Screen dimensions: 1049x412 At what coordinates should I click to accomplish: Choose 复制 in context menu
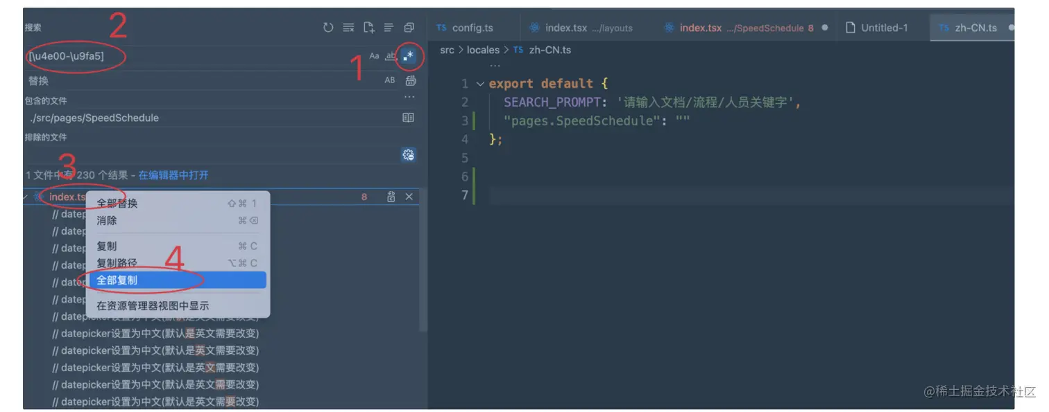(178, 247)
